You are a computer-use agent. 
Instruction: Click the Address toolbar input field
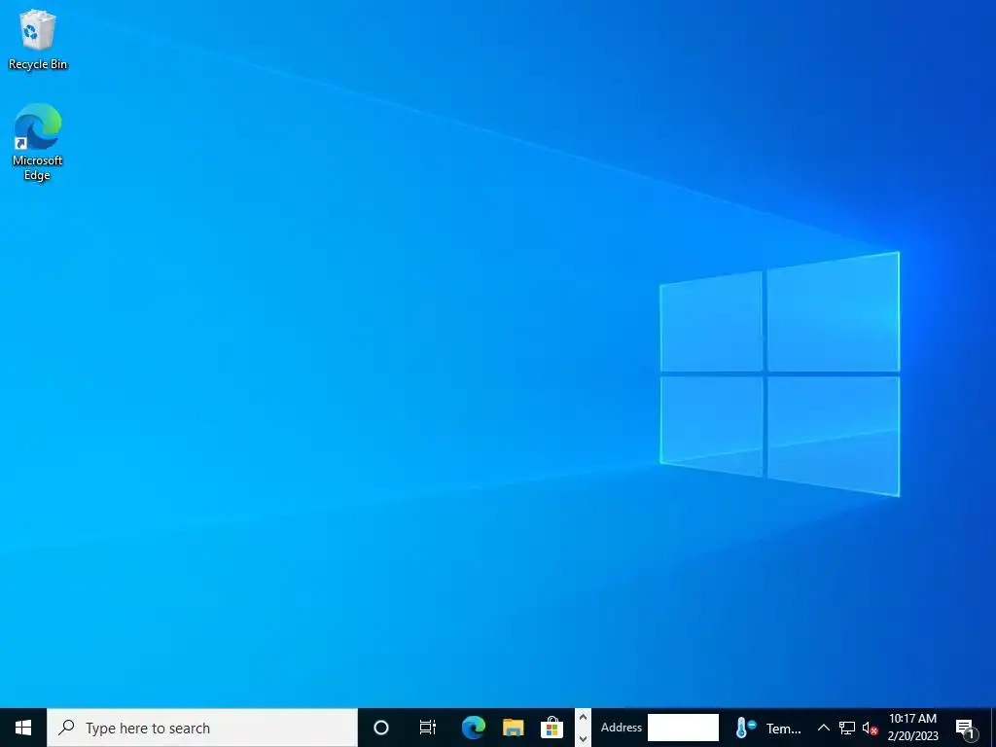(683, 728)
